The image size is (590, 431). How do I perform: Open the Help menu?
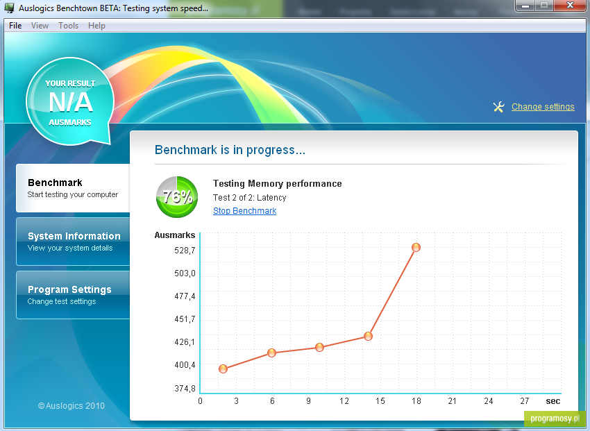click(x=96, y=26)
